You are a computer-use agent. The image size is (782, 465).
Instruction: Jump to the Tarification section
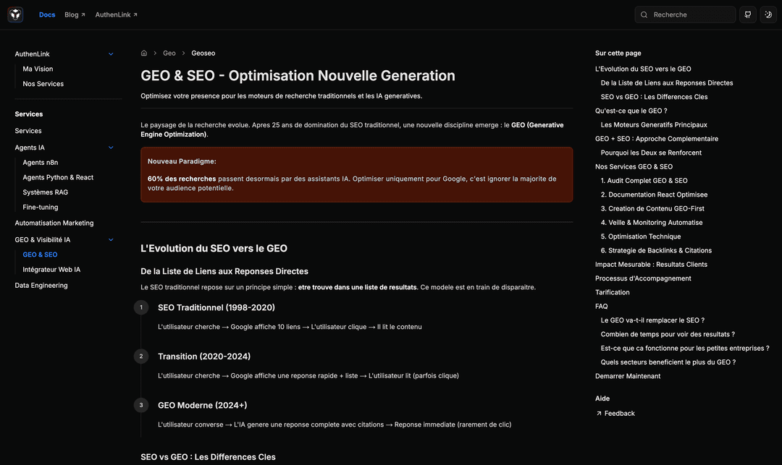pyautogui.click(x=613, y=292)
